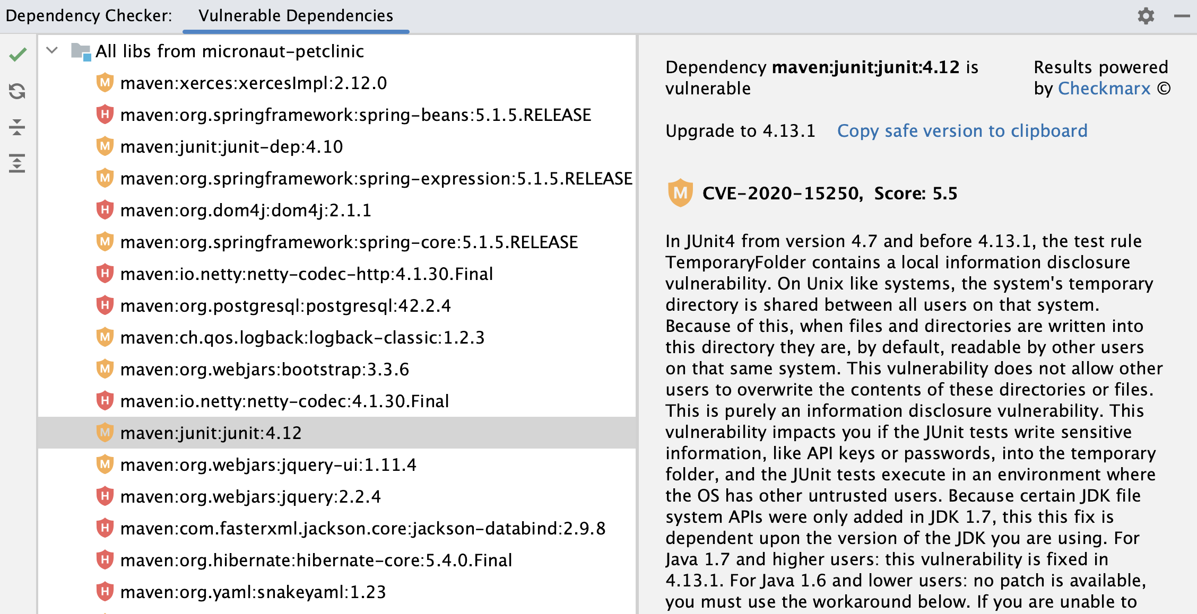
Task: Click the medium shield of junit:4.12
Action: [105, 433]
